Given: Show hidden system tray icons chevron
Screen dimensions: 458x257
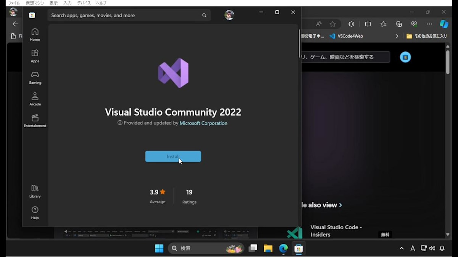Looking at the screenshot, I should (402, 248).
